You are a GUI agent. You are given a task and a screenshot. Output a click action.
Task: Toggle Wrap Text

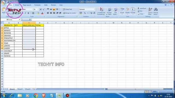(67, 9)
